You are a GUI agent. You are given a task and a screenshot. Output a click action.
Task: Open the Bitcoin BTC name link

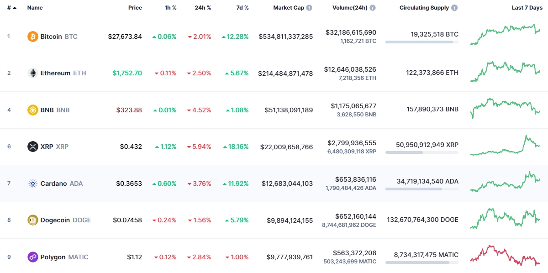click(x=59, y=37)
